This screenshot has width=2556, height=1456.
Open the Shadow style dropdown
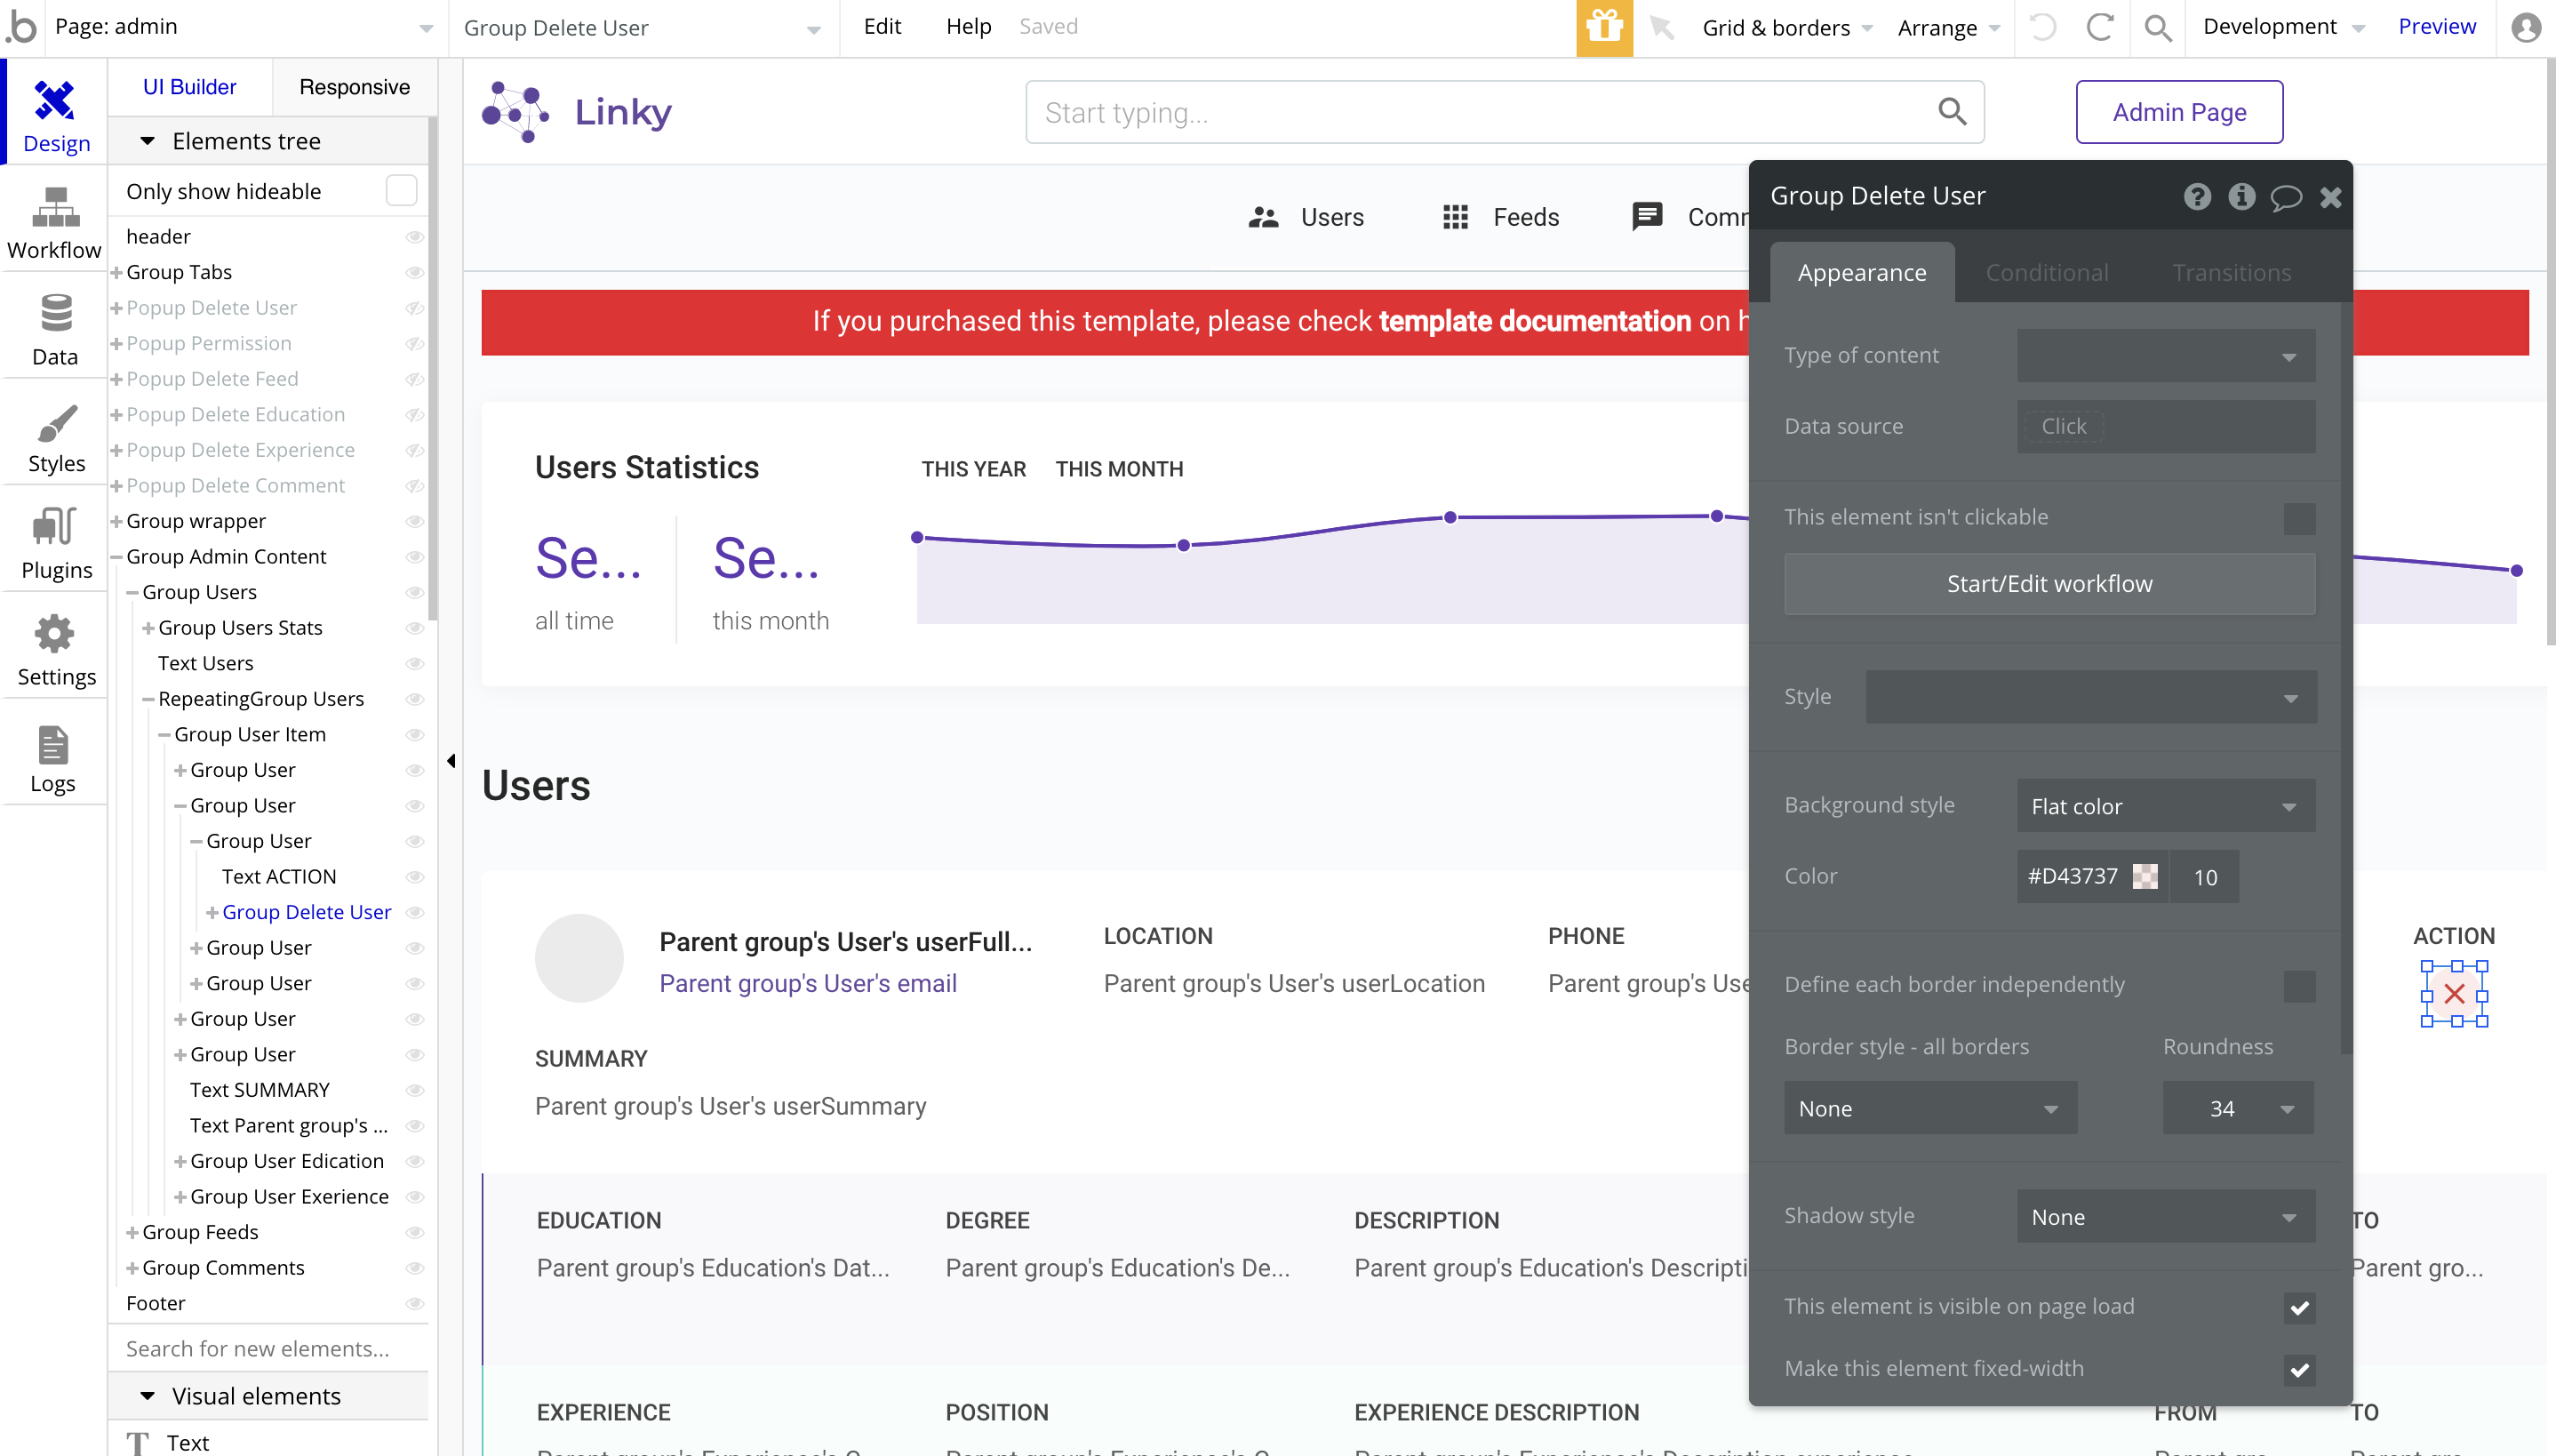[2165, 1217]
